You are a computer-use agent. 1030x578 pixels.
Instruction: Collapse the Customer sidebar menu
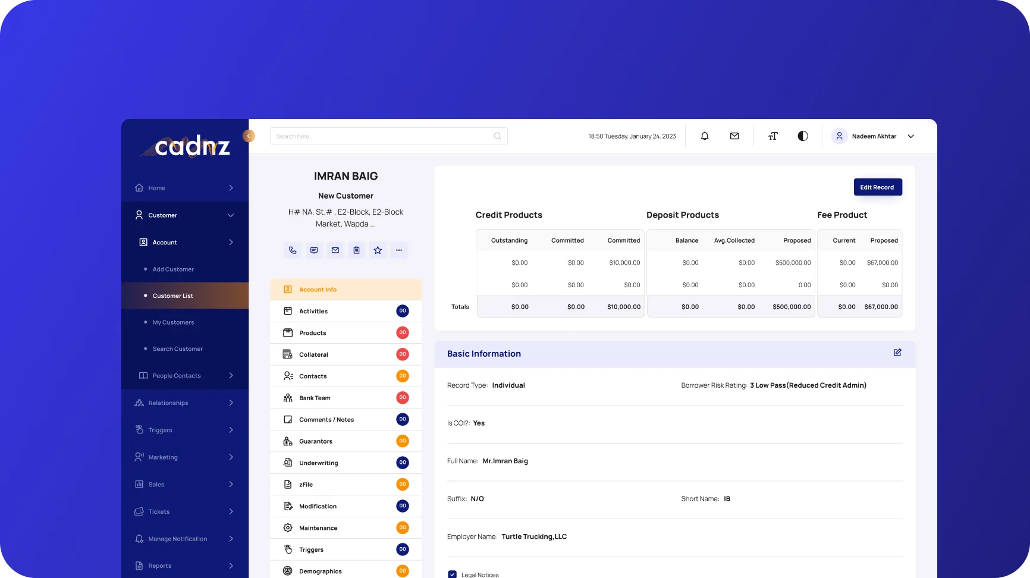231,215
